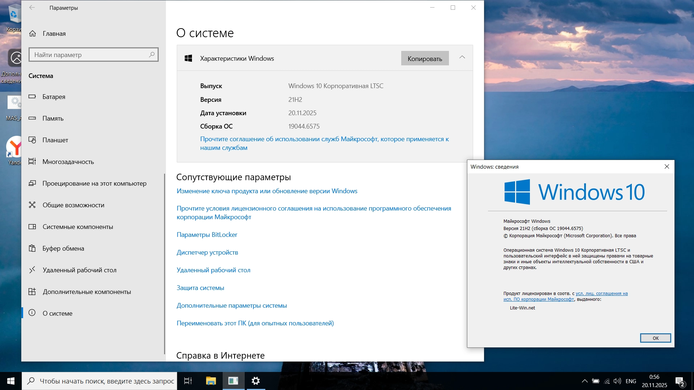Click the volume icon in the system tray
Image resolution: width=694 pixels, height=390 pixels.
[x=617, y=381]
